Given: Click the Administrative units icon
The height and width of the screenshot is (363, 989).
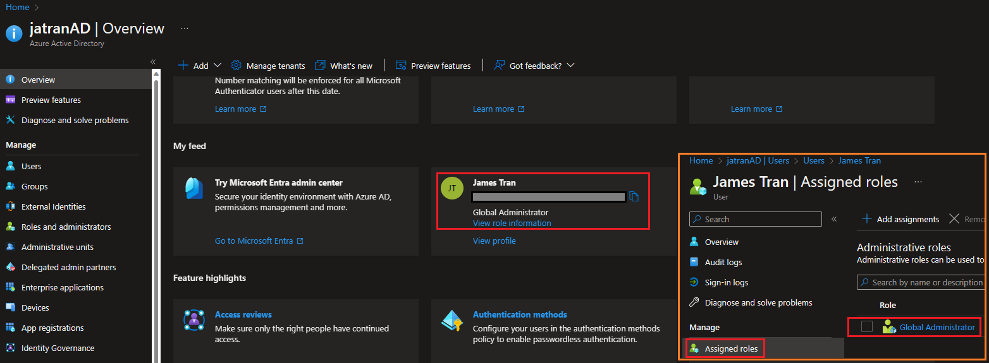Looking at the screenshot, I should [10, 247].
